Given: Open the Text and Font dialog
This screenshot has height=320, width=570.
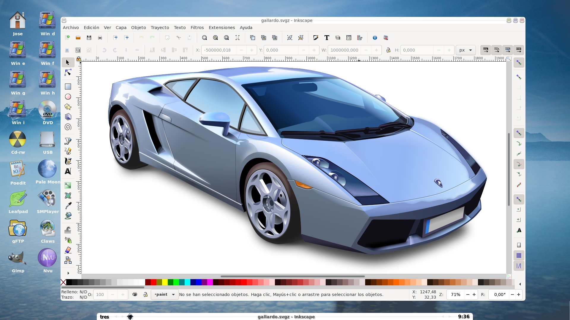Looking at the screenshot, I should tap(327, 38).
